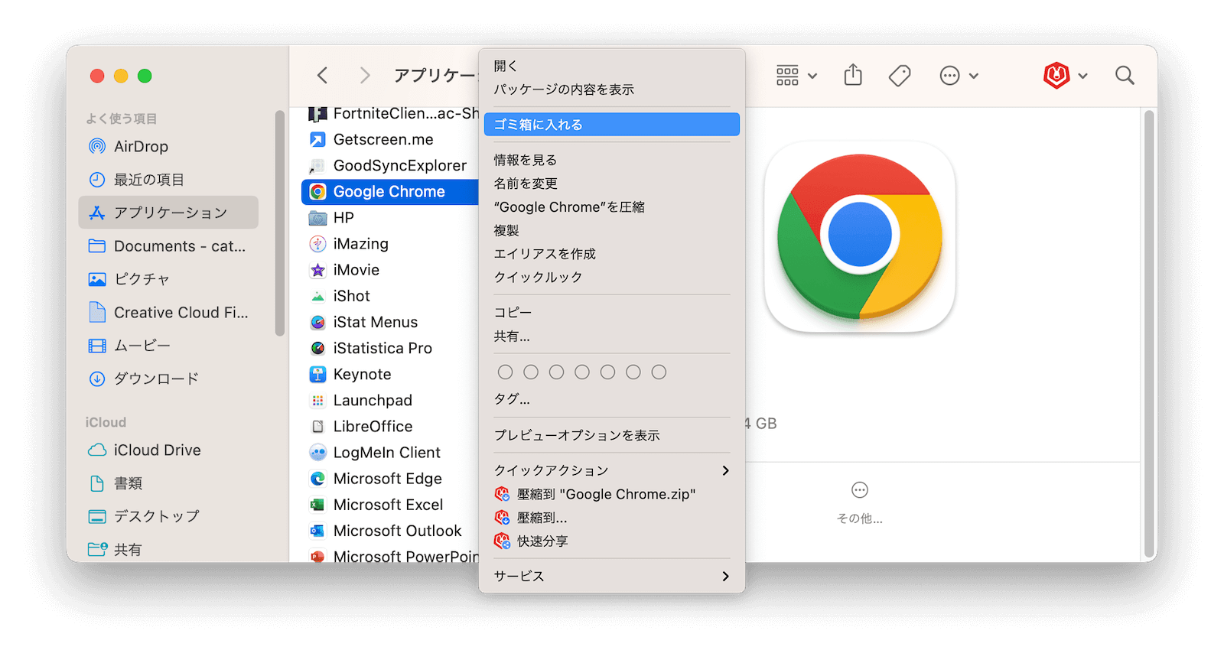
Task: Click the Share toolbar icon
Action: click(853, 75)
